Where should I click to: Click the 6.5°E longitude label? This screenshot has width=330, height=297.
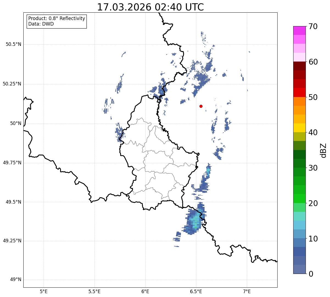coord(196,291)
